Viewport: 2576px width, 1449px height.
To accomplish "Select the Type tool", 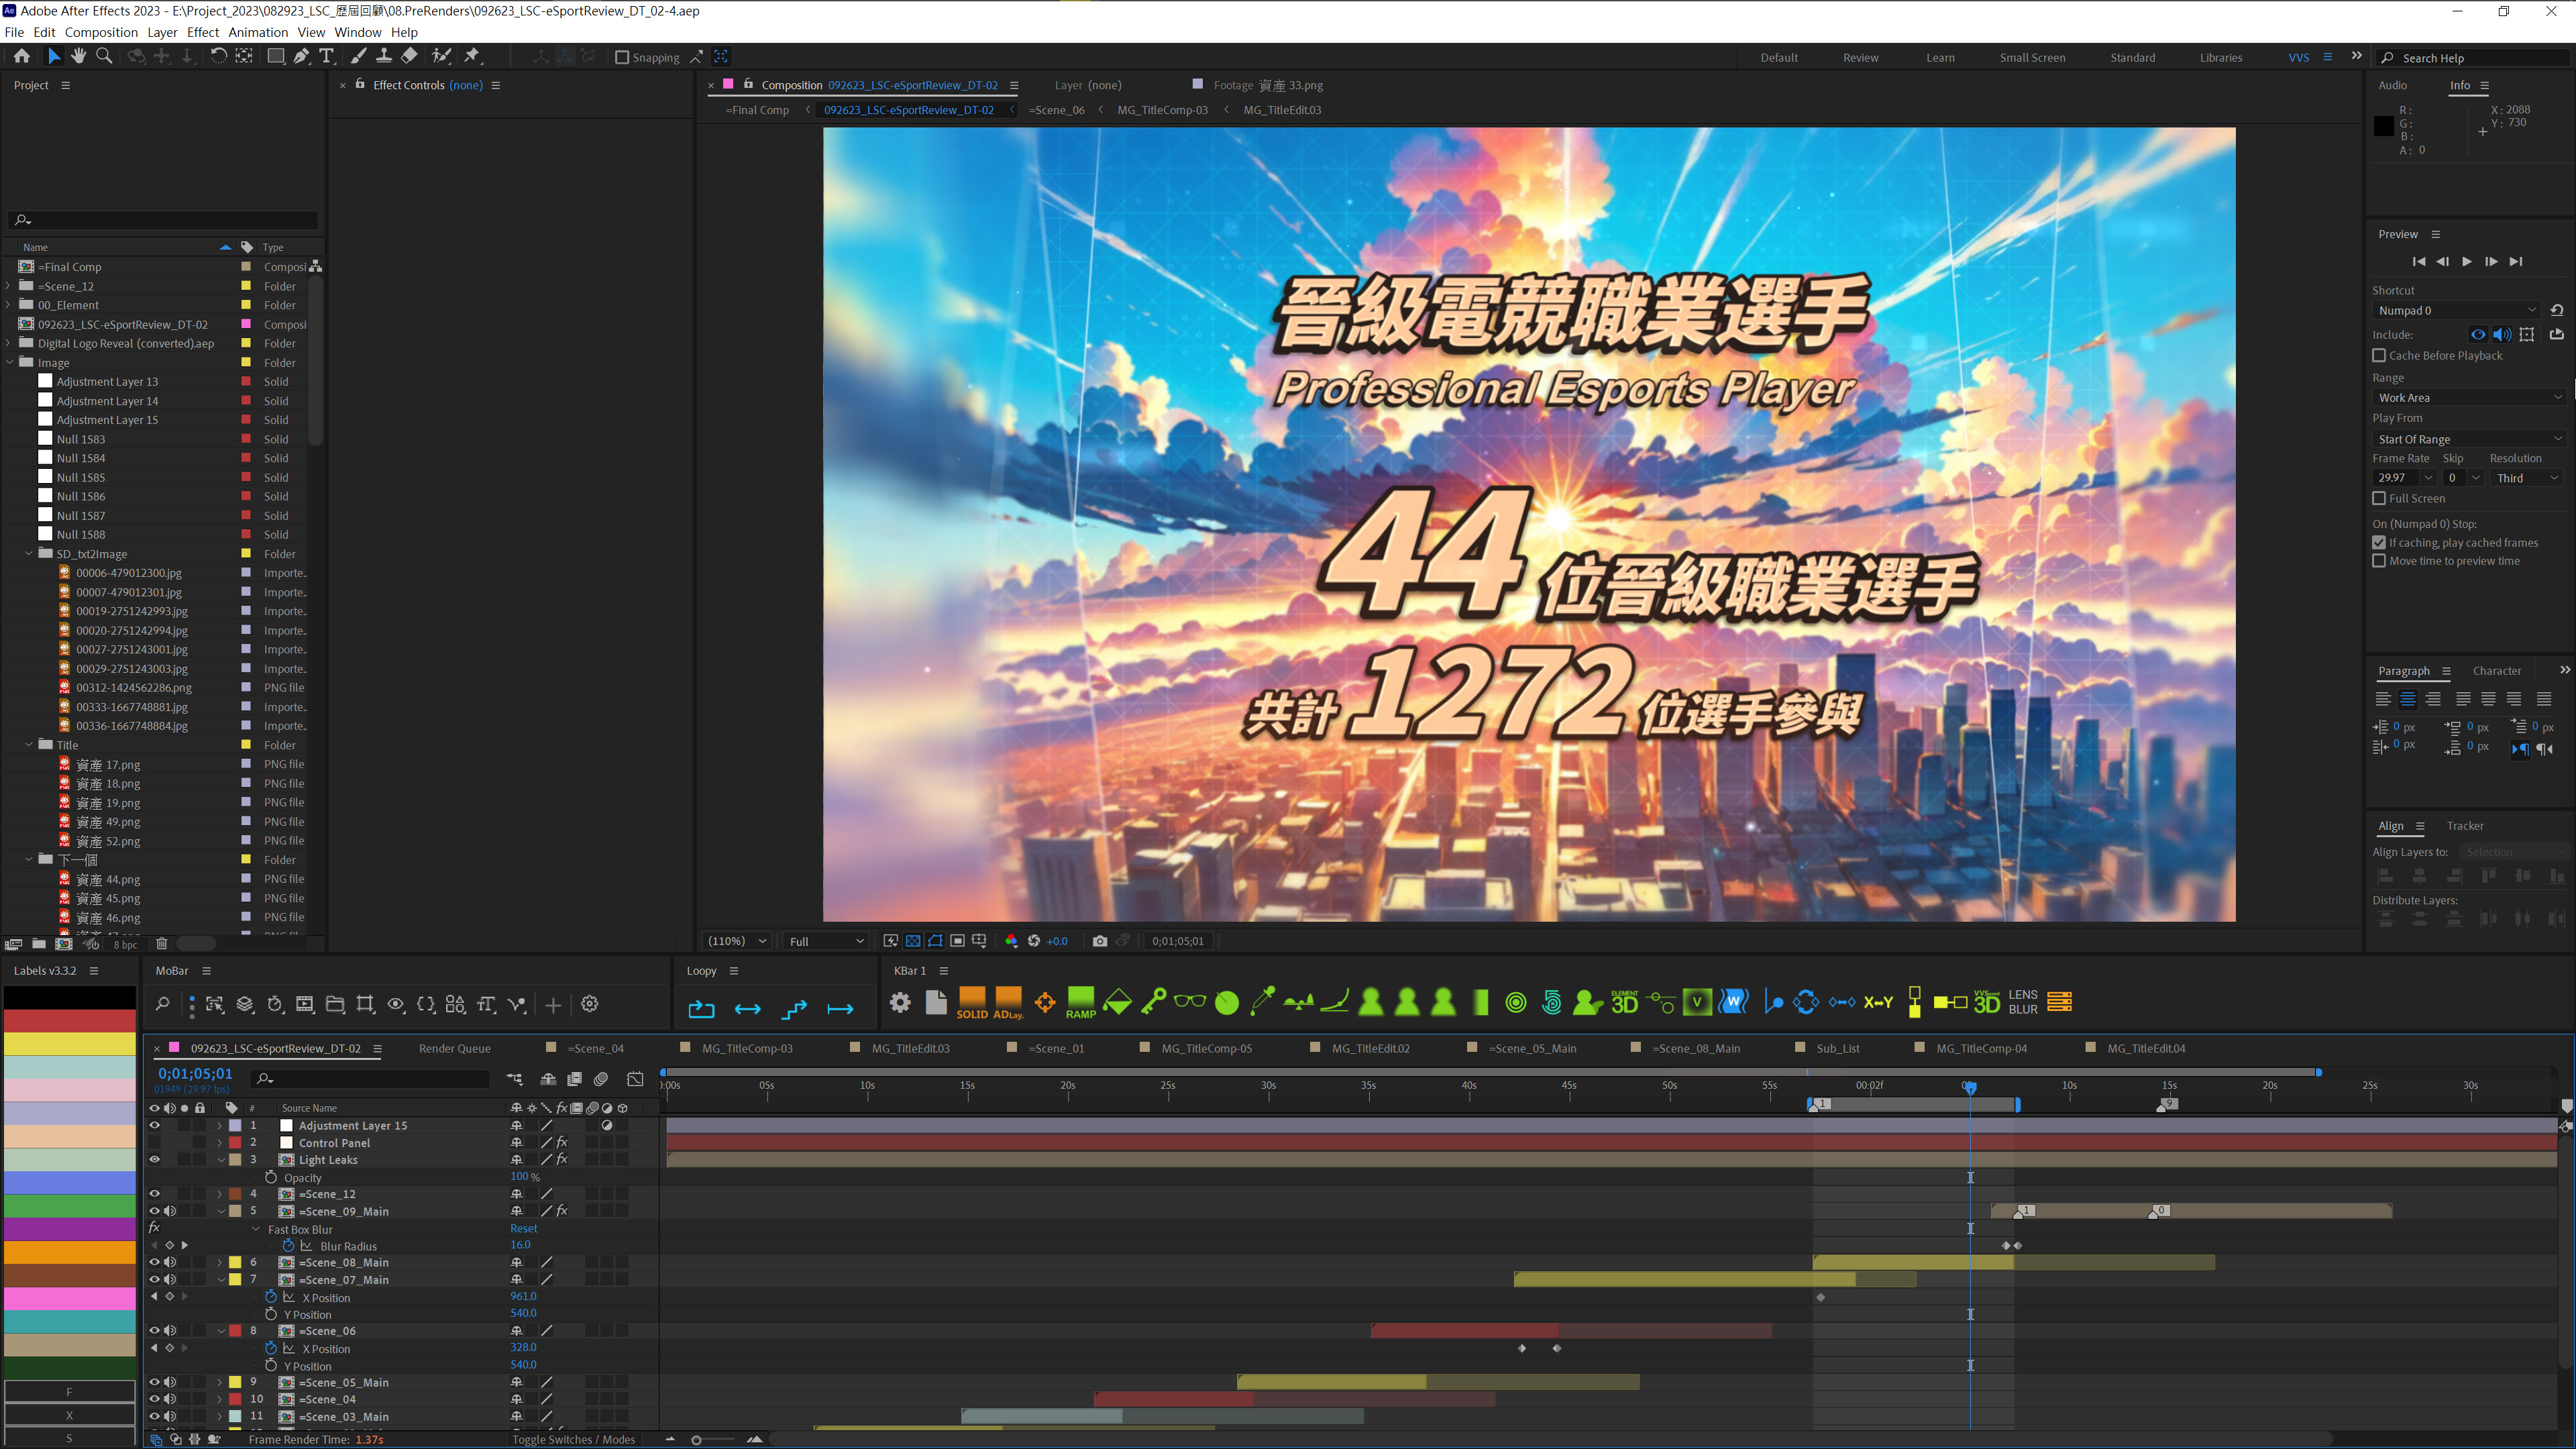I will point(327,57).
